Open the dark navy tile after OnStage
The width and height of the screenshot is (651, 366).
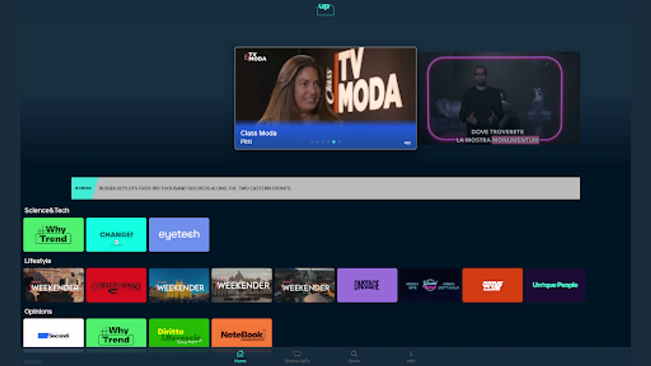coord(430,285)
